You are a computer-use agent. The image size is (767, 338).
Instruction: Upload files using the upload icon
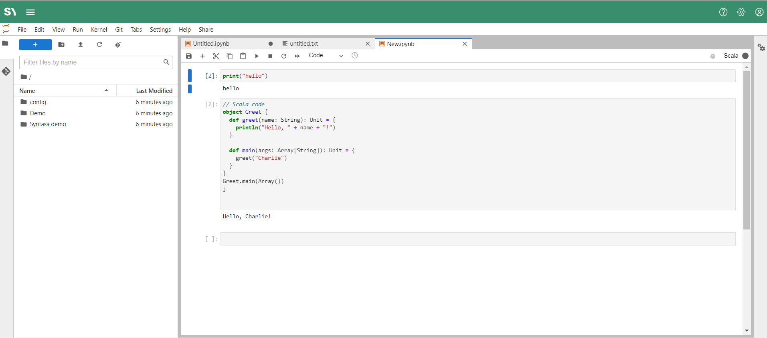pyautogui.click(x=81, y=44)
